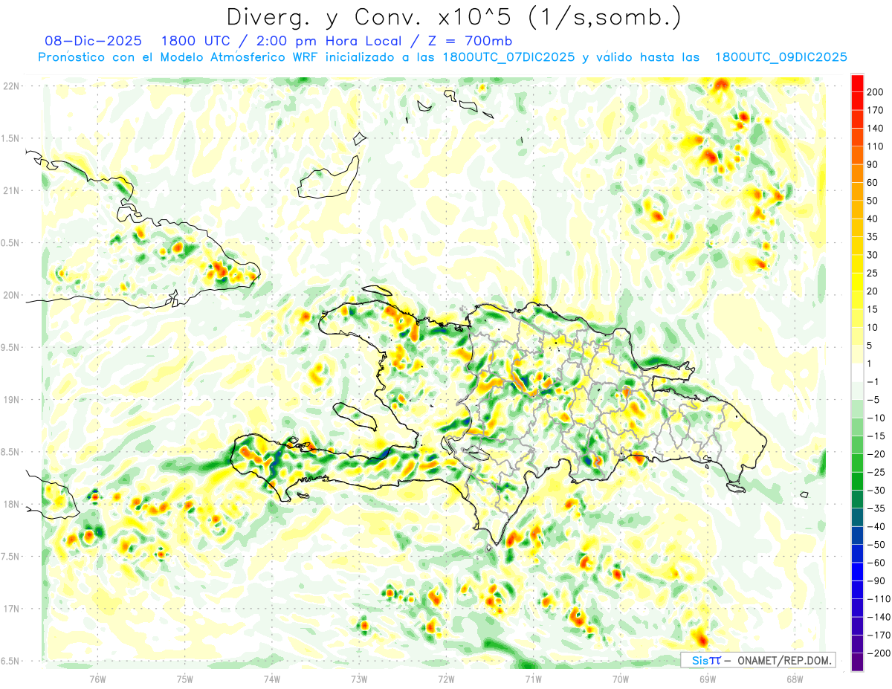892x689 pixels.
Task: Click the 70W longitude label
Action: 620,678
